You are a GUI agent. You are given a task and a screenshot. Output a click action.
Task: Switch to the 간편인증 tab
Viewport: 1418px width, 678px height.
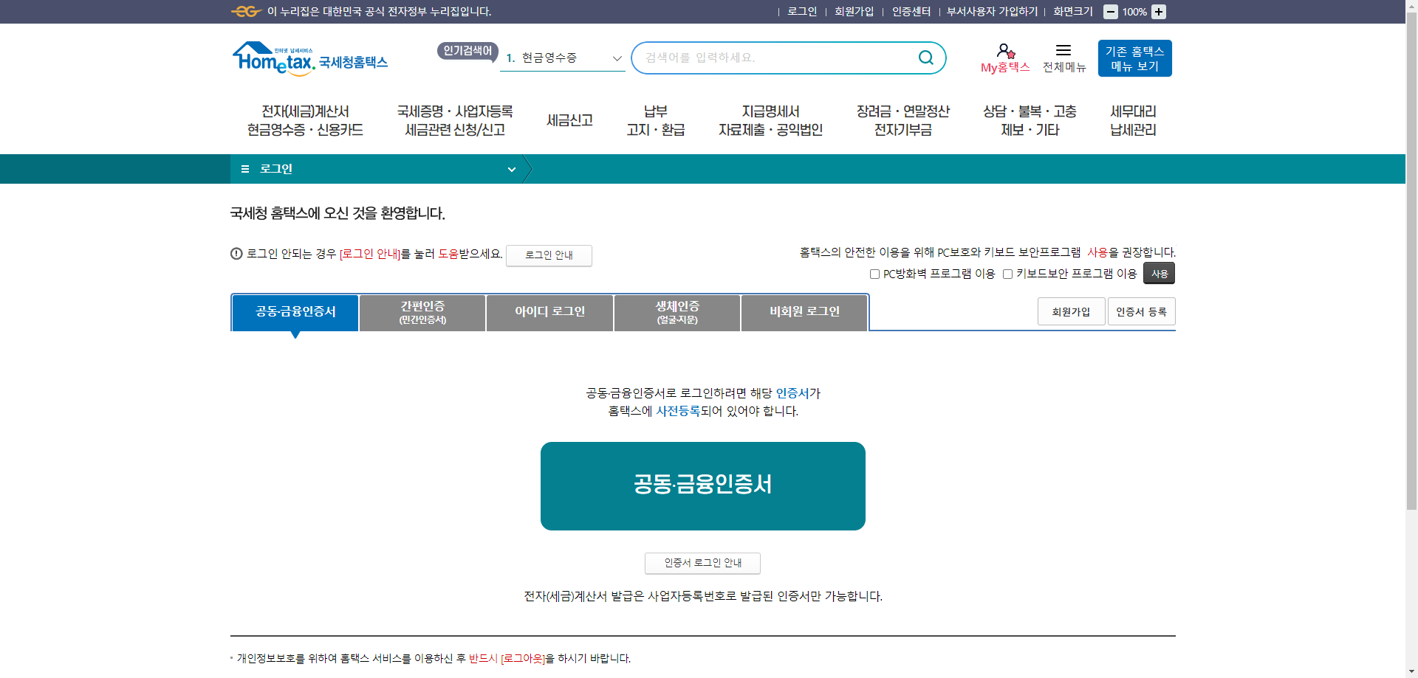pyautogui.click(x=422, y=312)
